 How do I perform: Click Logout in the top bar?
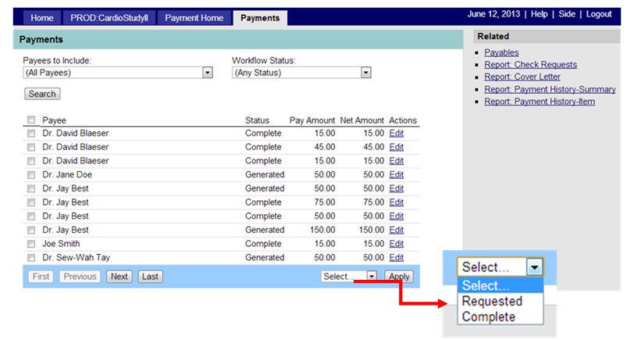tap(599, 15)
